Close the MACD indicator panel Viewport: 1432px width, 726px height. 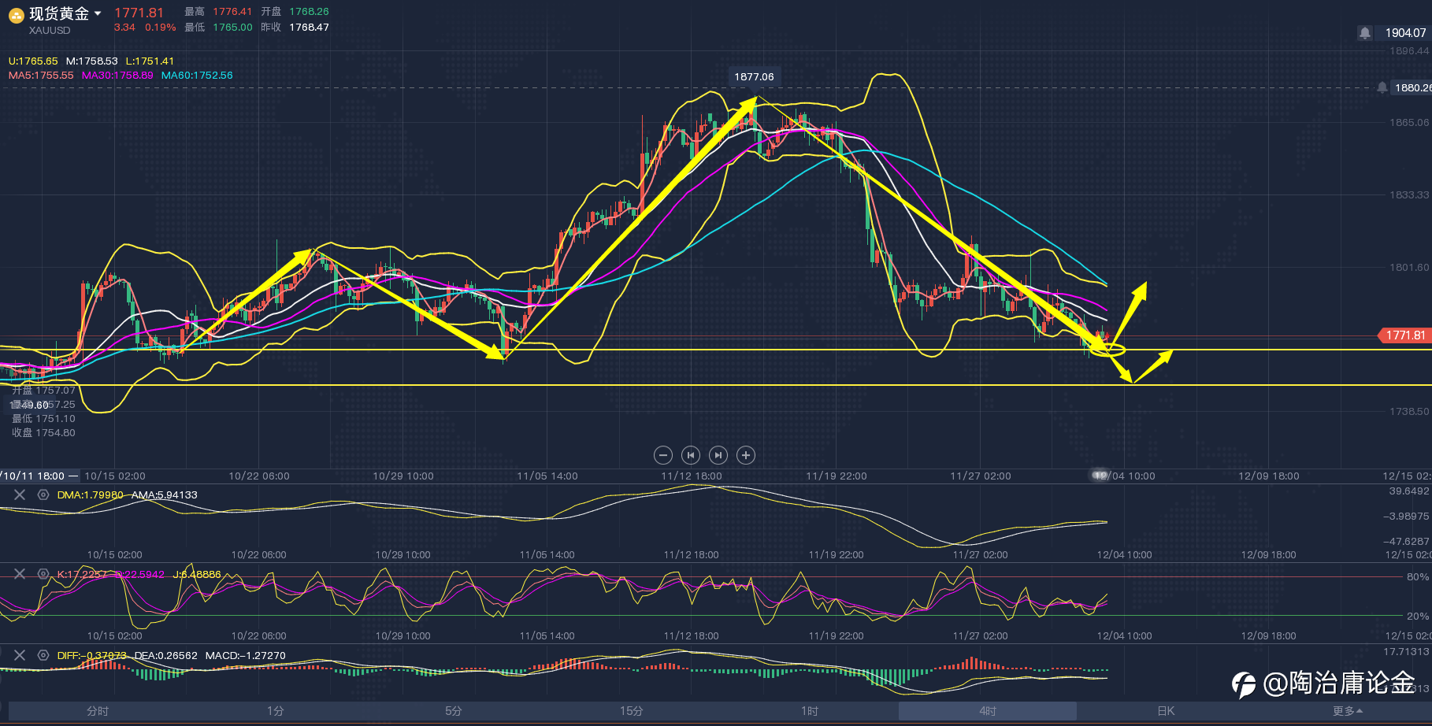tap(20, 655)
